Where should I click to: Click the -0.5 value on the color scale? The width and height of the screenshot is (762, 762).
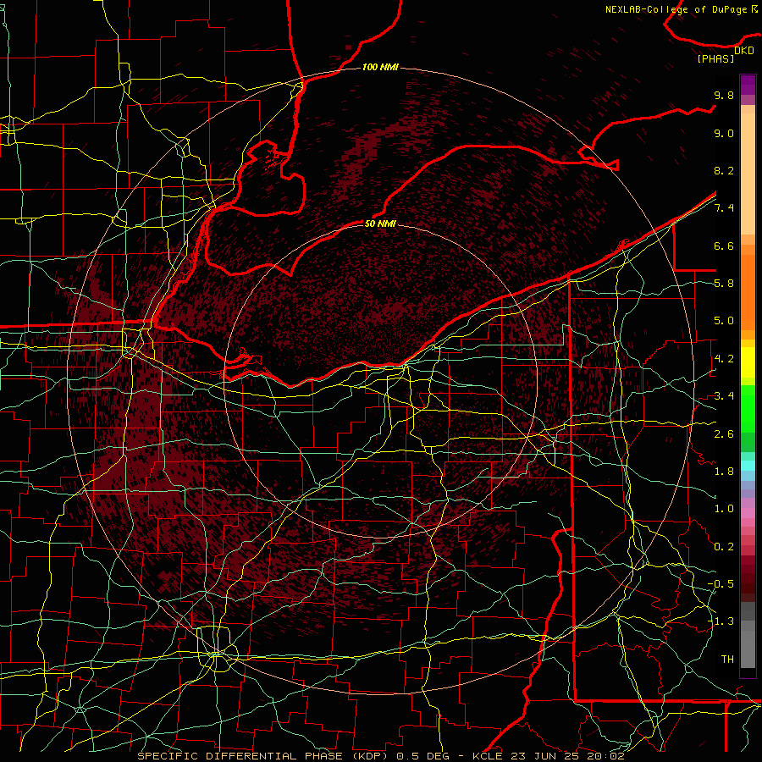pos(721,584)
